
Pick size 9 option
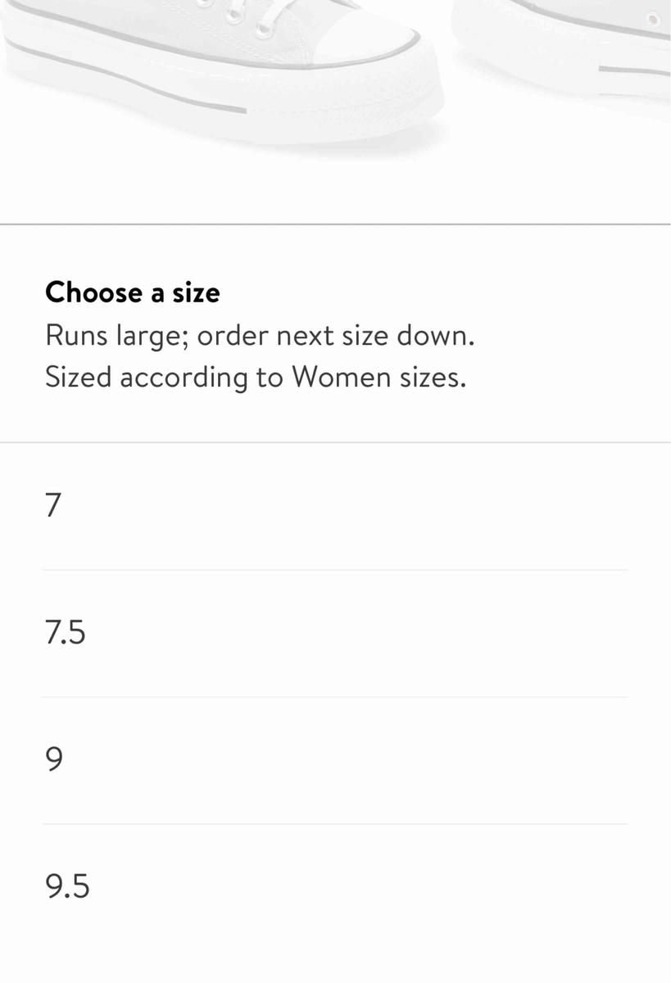tap(54, 759)
